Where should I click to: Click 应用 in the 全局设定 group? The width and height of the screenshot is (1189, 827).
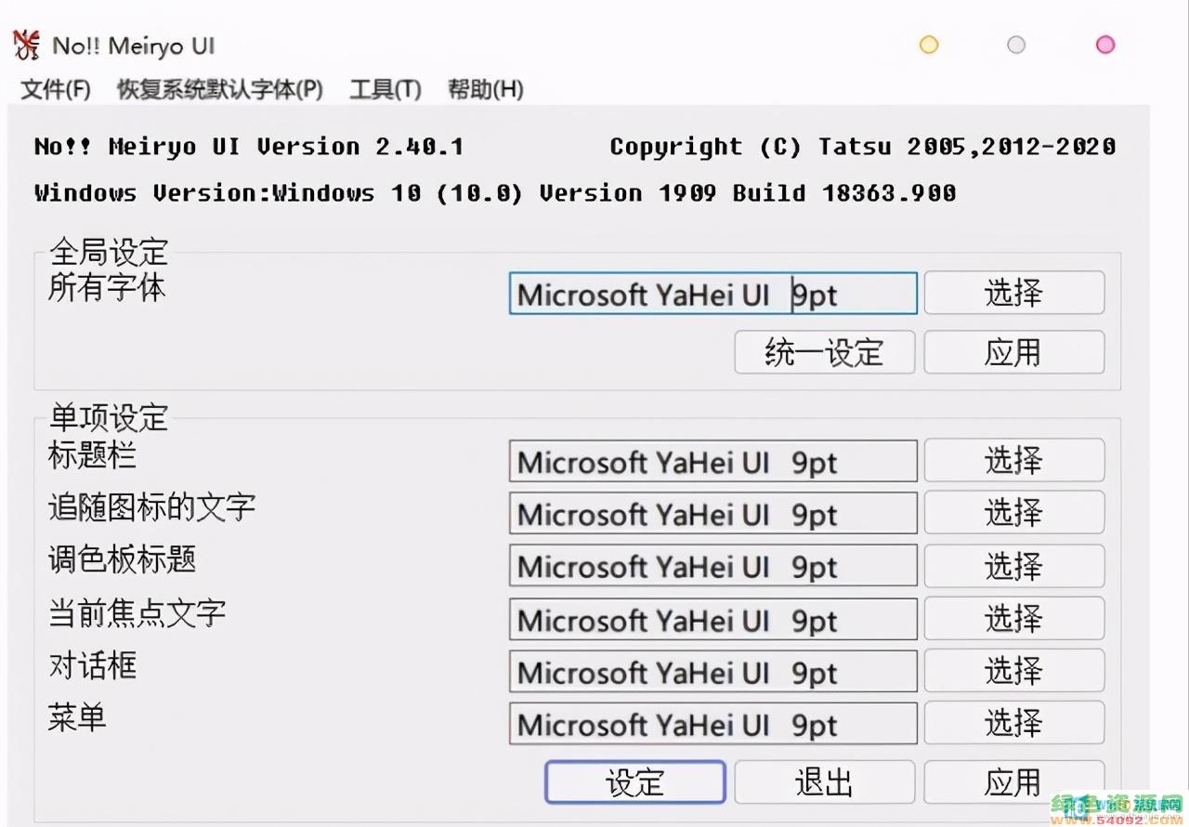point(1013,352)
